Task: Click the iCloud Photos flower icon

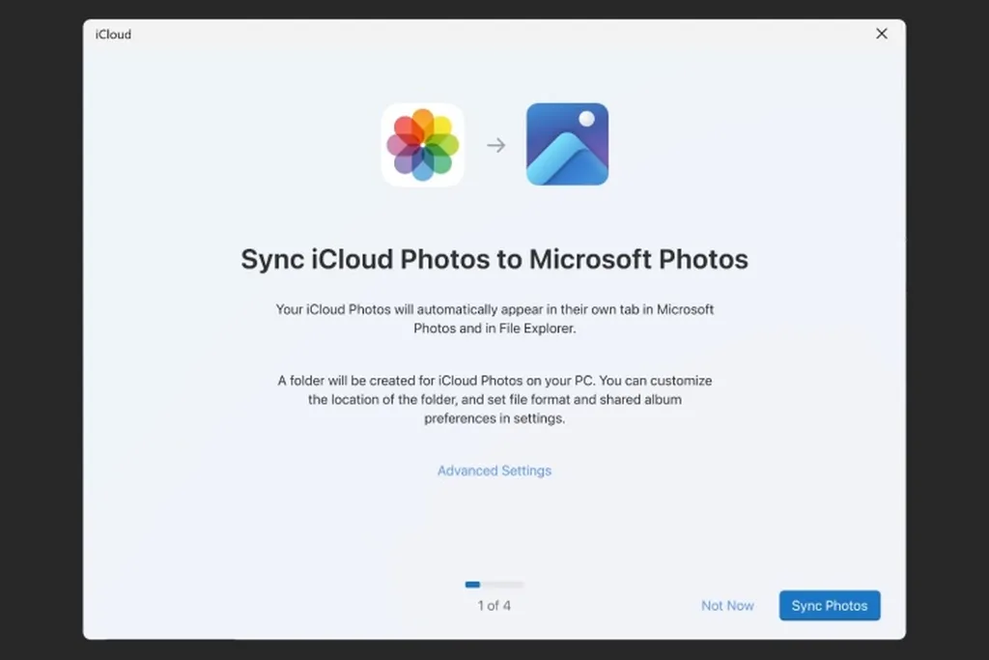Action: point(423,145)
